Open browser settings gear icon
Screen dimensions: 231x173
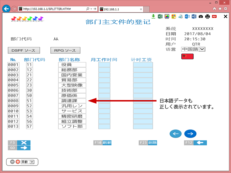[226, 9]
